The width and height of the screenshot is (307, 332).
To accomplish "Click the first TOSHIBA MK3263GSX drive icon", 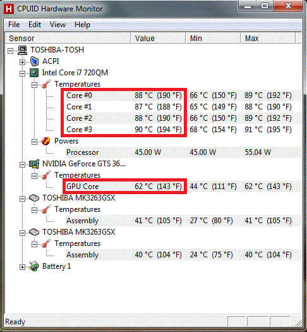I will 34,198.
